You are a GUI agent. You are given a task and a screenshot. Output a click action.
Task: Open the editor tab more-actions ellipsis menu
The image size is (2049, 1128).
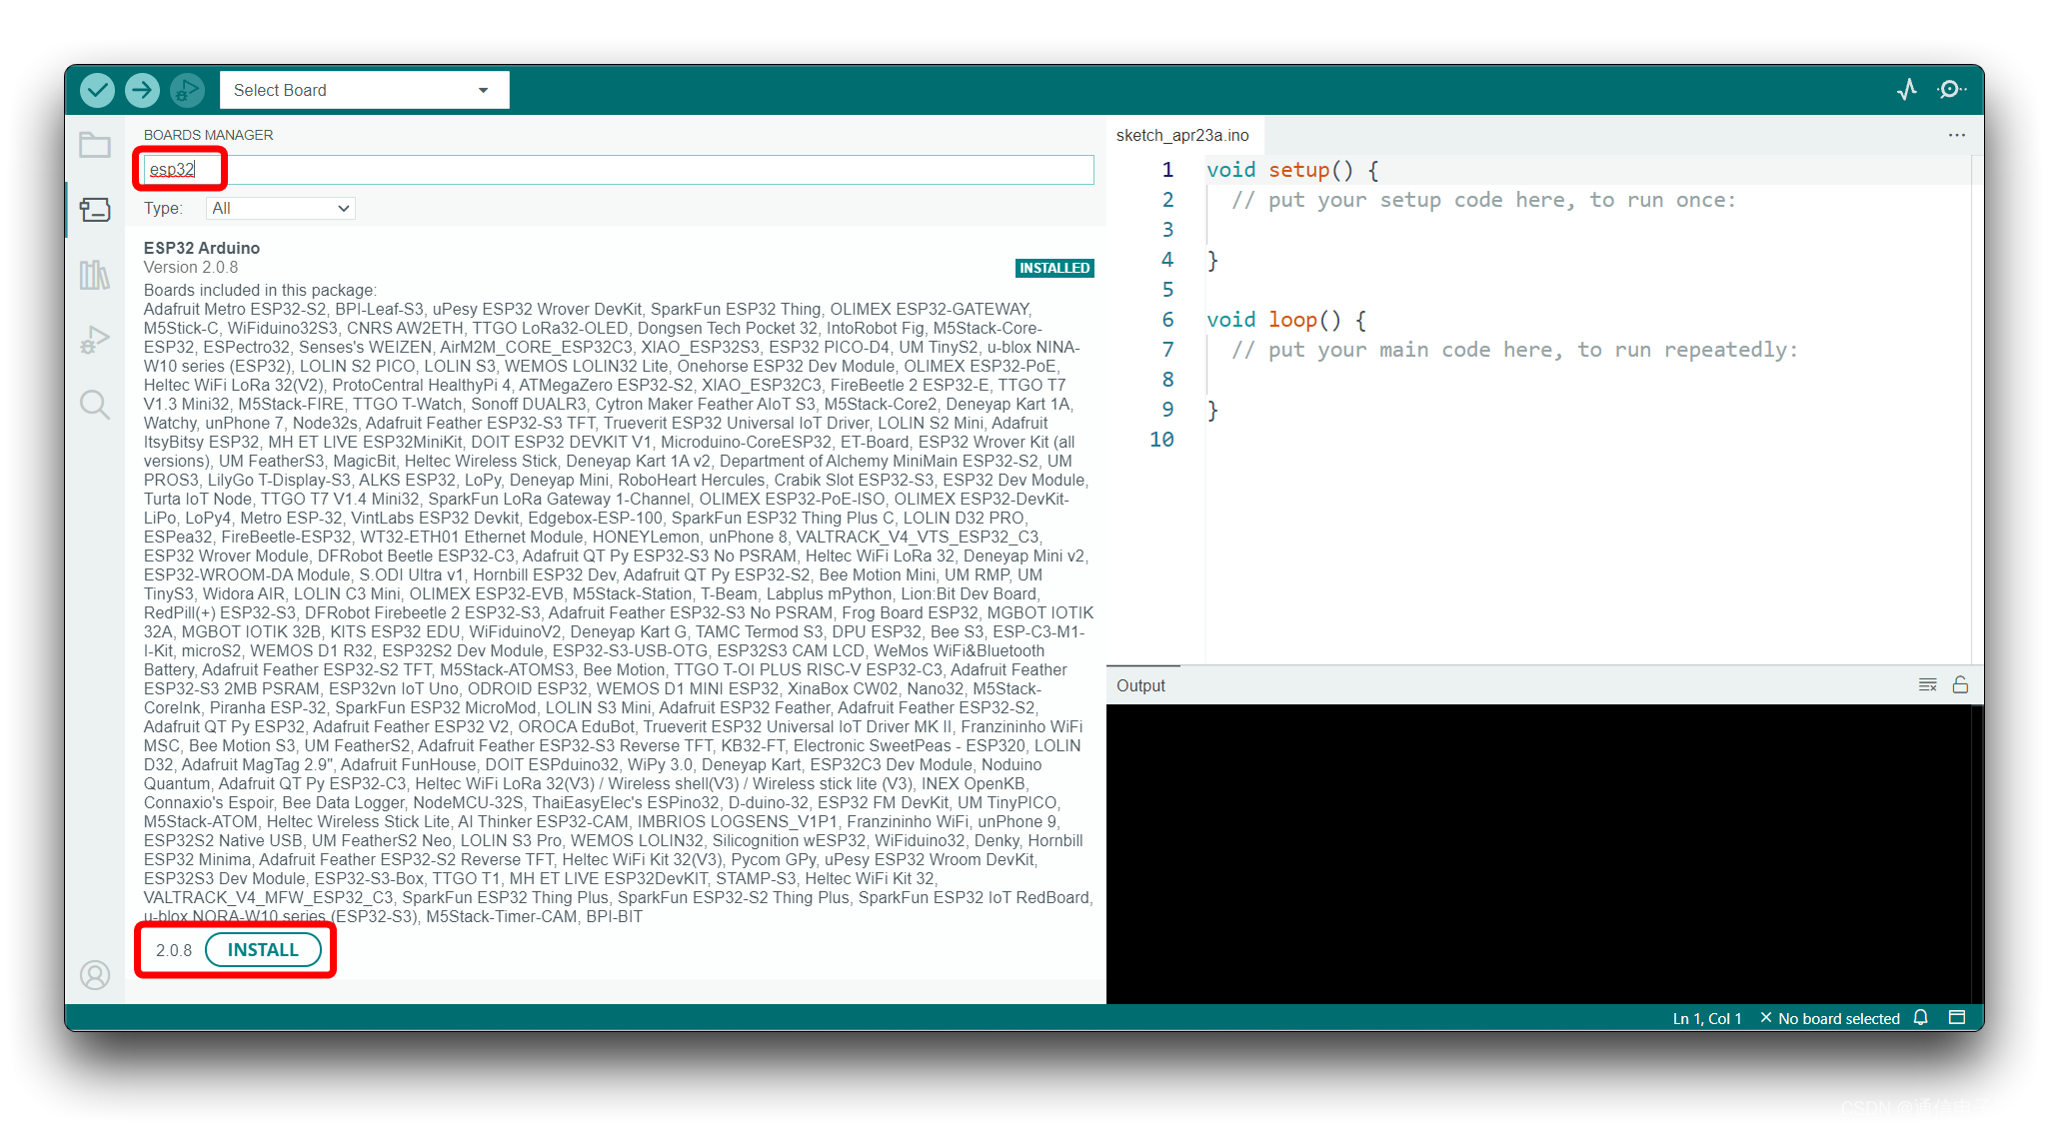coord(1956,135)
